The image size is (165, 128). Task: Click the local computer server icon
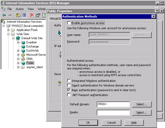8,26
